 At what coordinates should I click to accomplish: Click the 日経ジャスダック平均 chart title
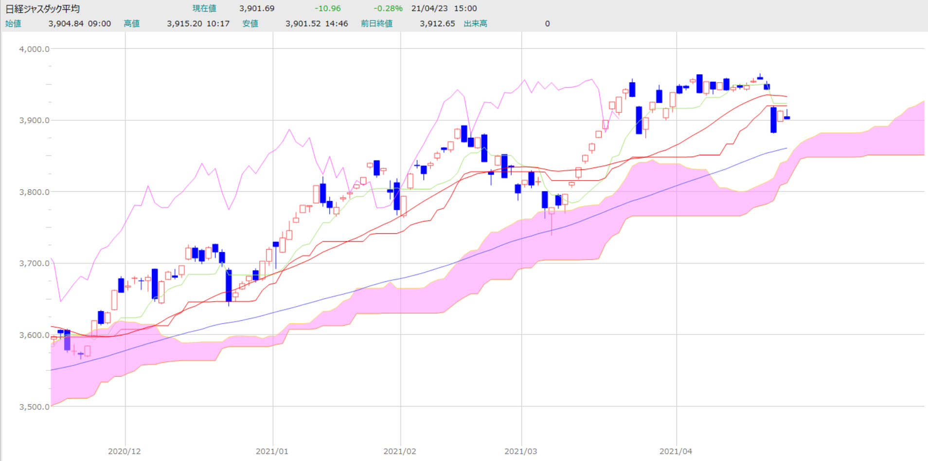pos(42,9)
